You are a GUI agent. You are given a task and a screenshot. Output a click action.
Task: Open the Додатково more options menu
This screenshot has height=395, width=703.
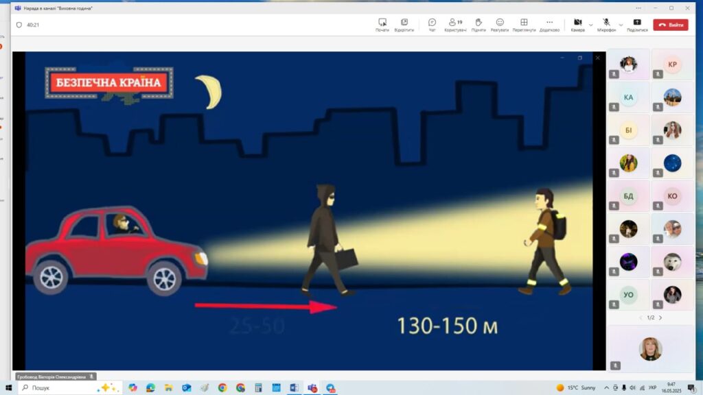(x=549, y=25)
